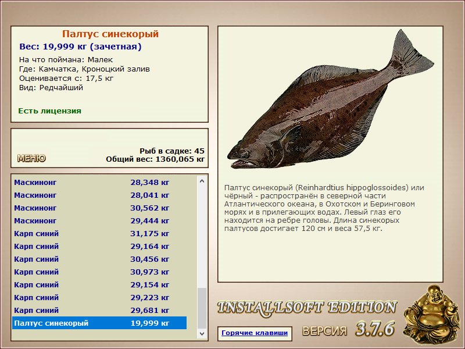Select Карп синий 29,223 кг row
465x349 pixels.
[99, 297]
